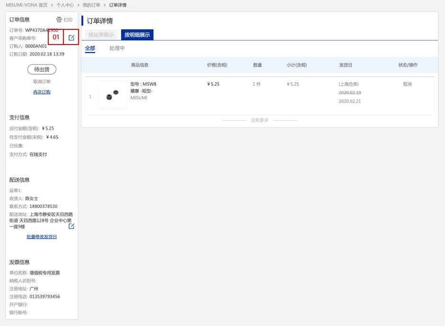Click the 待出货 status button

pyautogui.click(x=42, y=69)
